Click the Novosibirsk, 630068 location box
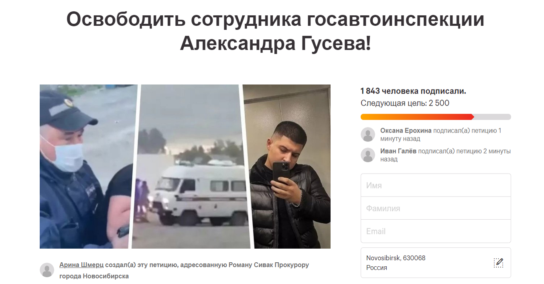Viewport: 544px width, 284px height. [436, 263]
